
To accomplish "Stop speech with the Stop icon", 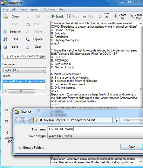I will 85,17.
